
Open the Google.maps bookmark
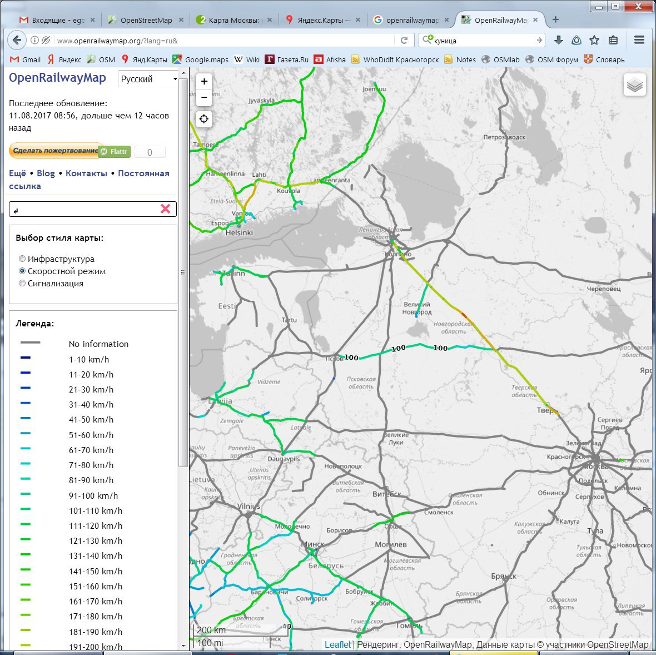(x=201, y=59)
